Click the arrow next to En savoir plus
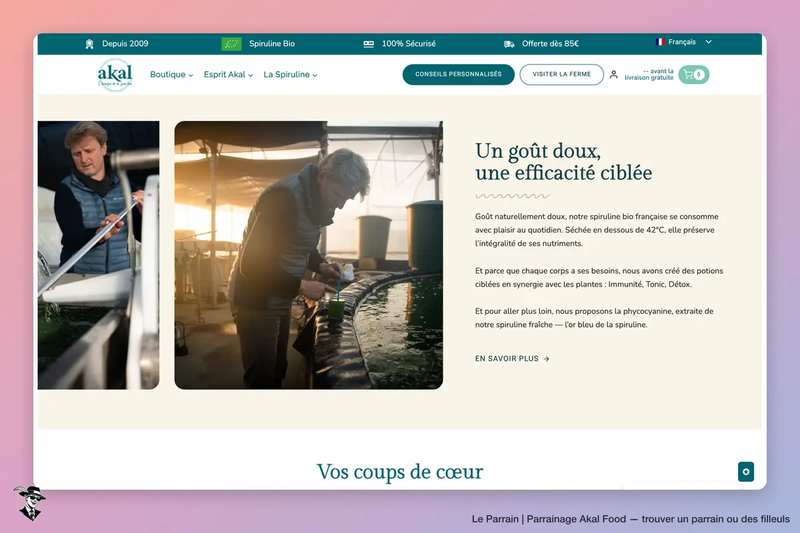The image size is (800, 533). [x=547, y=358]
